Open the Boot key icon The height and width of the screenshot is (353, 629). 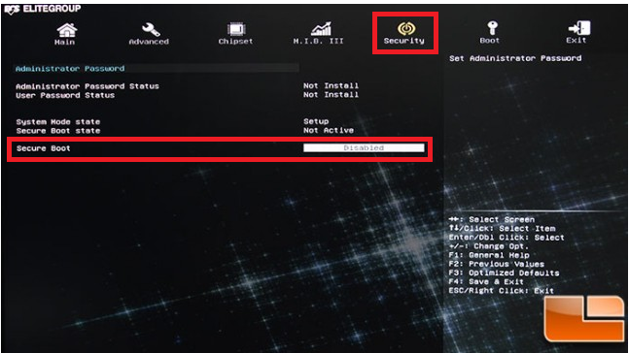(492, 28)
